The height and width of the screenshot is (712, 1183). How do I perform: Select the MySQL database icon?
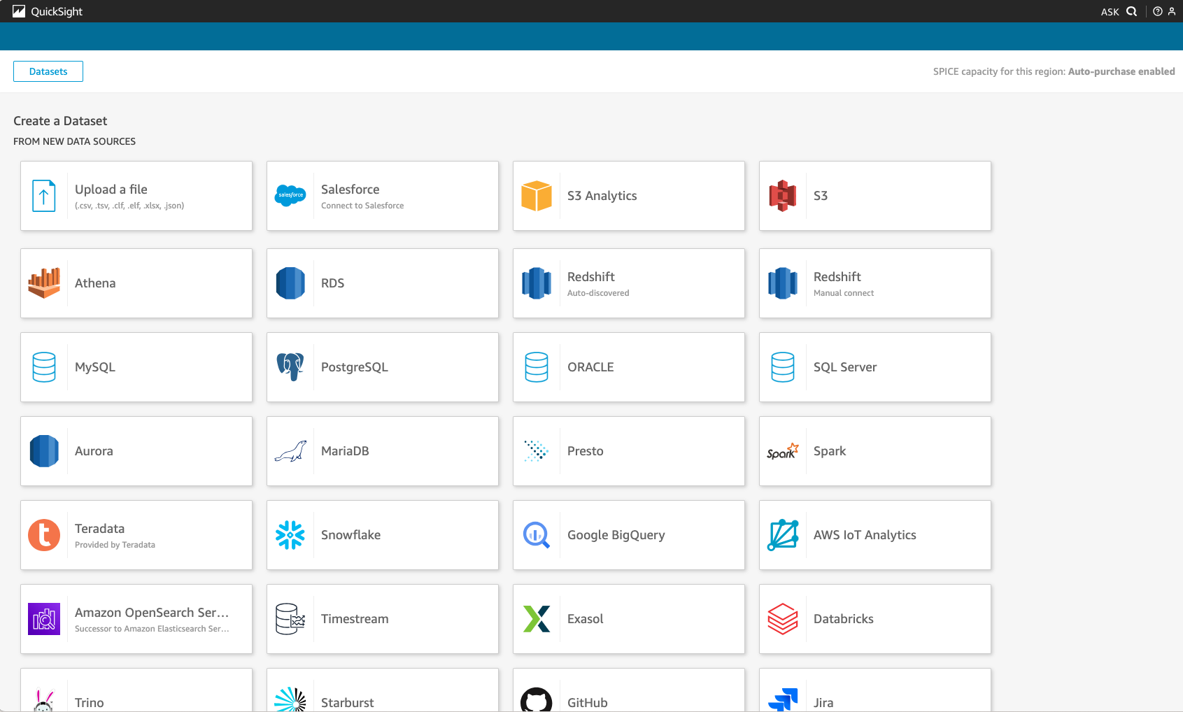click(x=44, y=367)
